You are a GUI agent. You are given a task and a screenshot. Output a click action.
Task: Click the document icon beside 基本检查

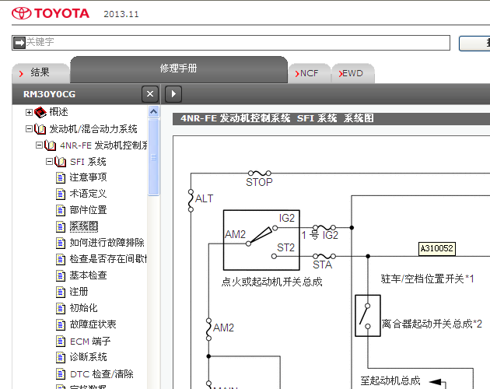point(61,276)
